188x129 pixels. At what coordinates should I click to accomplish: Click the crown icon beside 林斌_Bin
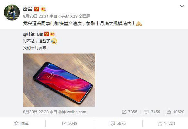point(53,34)
